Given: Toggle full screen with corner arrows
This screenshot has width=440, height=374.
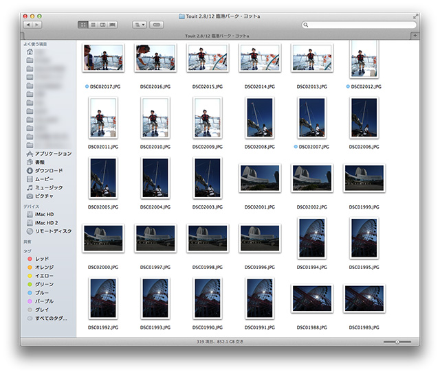Looking at the screenshot, I should (415, 16).
